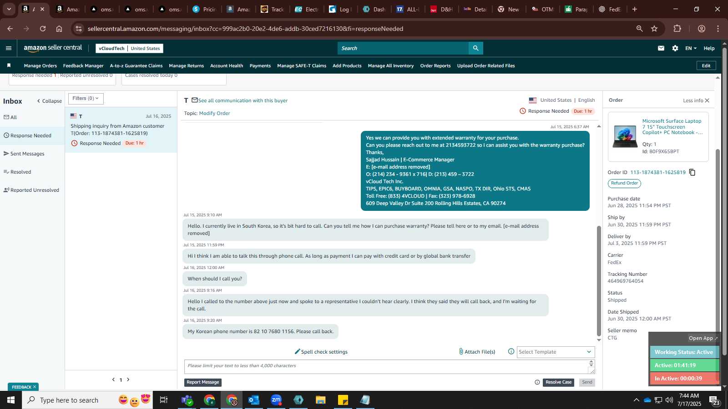Open Account Health menu item

pyautogui.click(x=227, y=66)
